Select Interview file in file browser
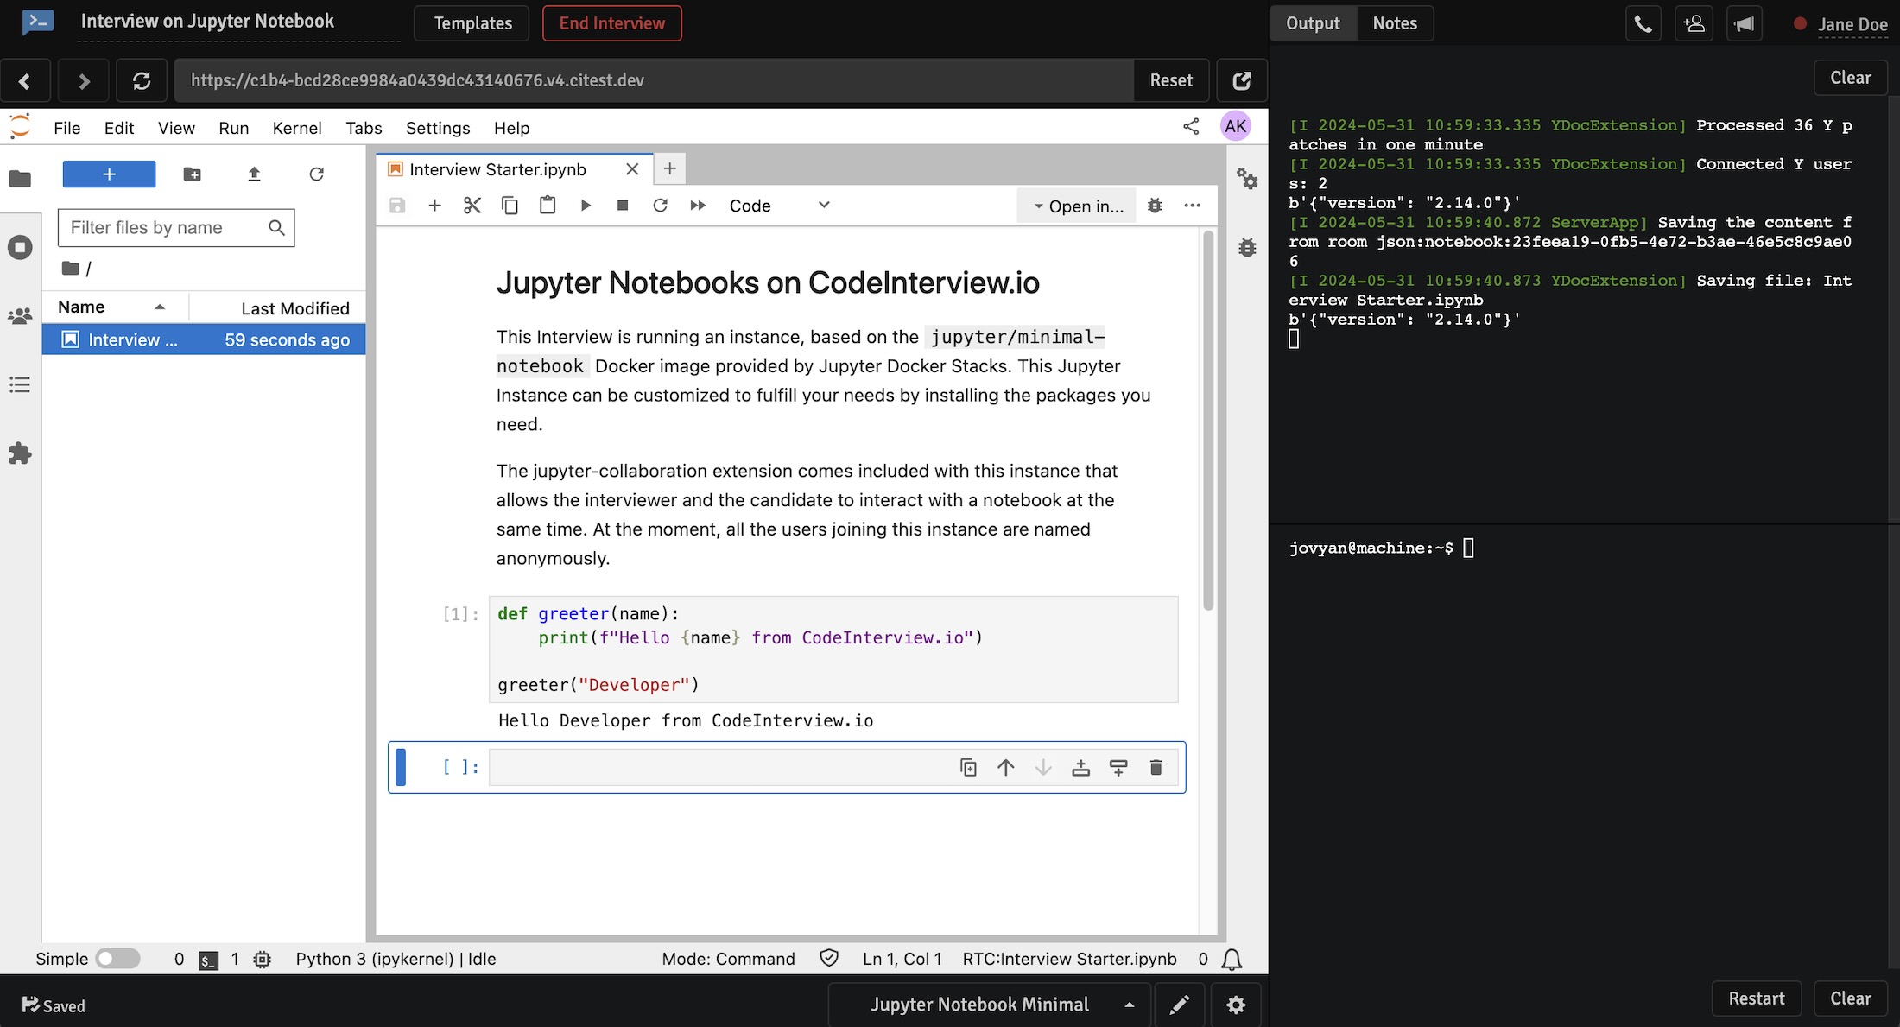Viewport: 1900px width, 1027px height. pos(204,339)
